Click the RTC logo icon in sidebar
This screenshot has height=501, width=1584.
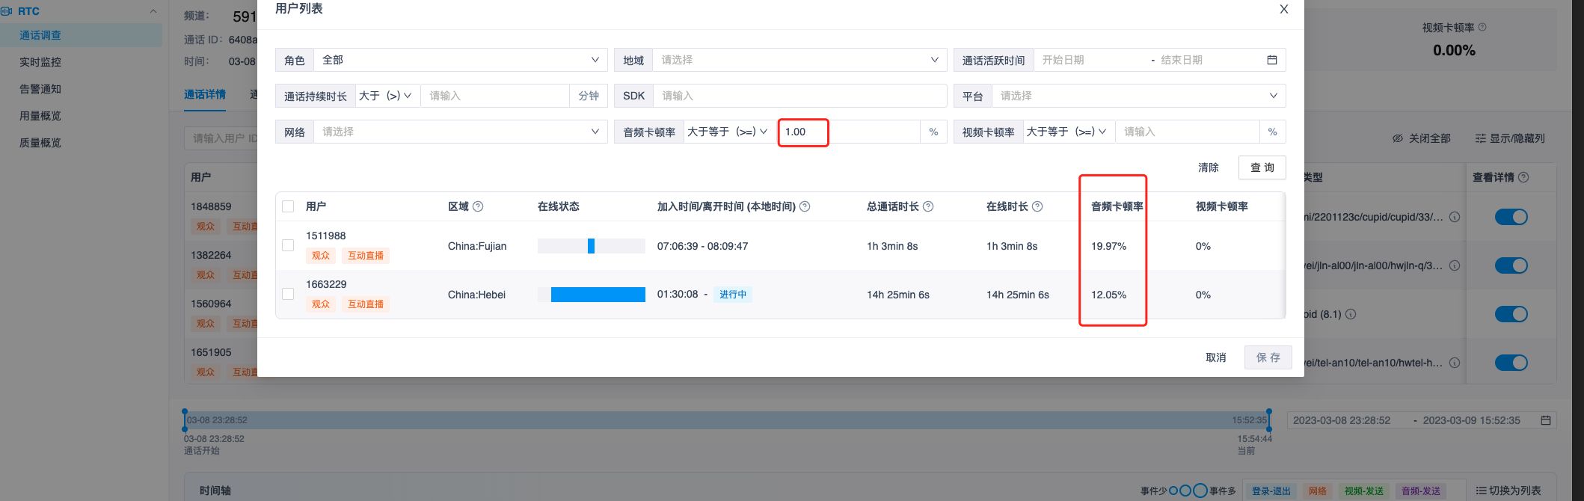[x=7, y=11]
